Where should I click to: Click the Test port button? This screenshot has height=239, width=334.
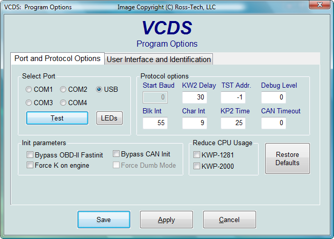[57, 118]
